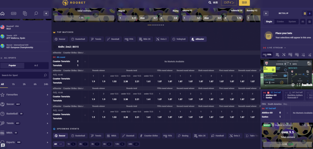This screenshot has height=149, width=313.
Task: Open the Twitch live stream video
Action: coord(287,74)
